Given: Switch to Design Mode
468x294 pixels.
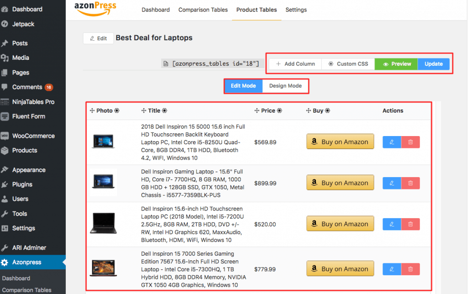Looking at the screenshot, I should coord(285,86).
